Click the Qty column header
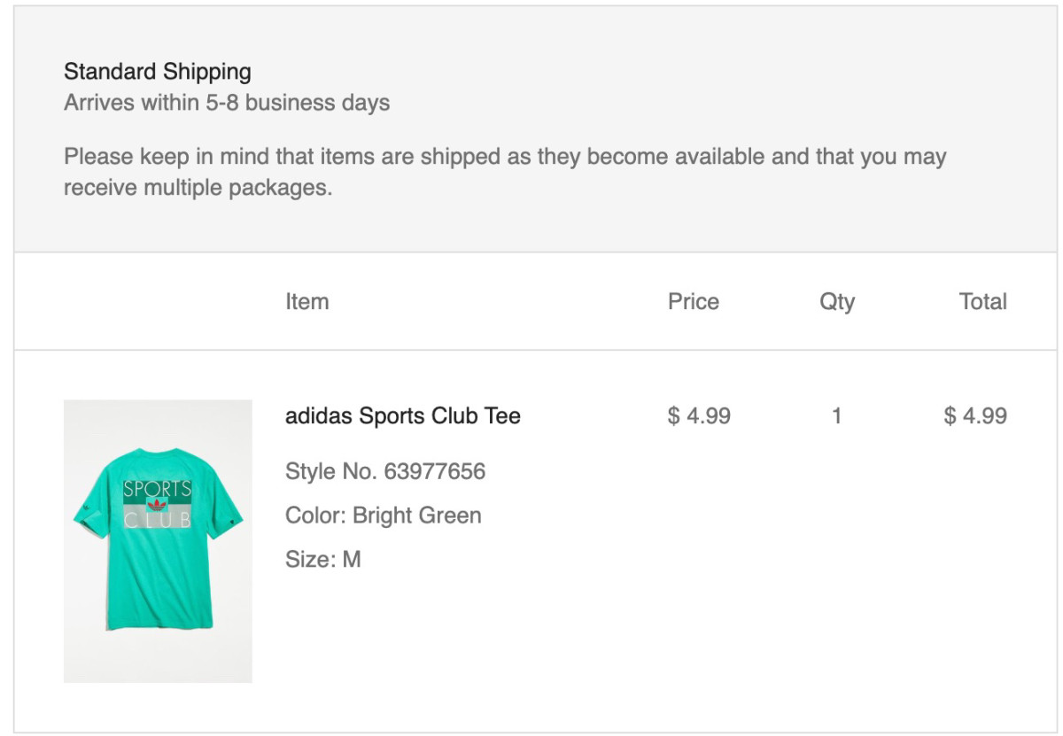1063x736 pixels. coord(836,302)
